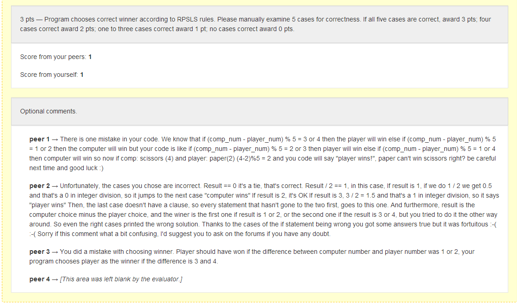Click the 3 pts rubric description text

pos(255,24)
